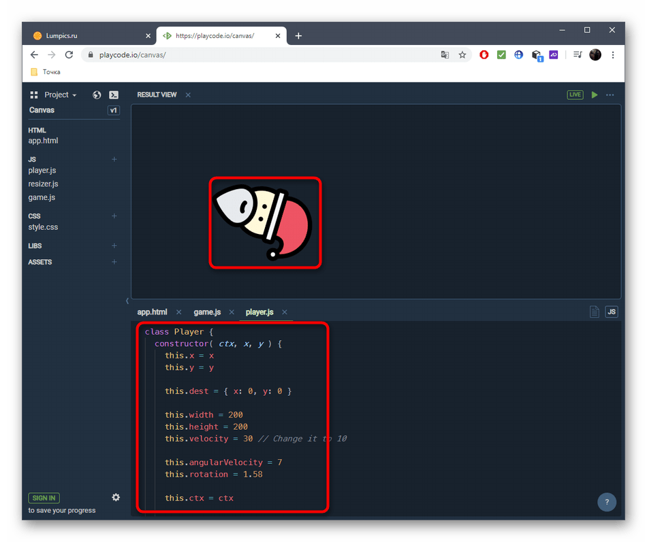Collapse the sidebar with the left chevron
The height and width of the screenshot is (542, 647).
pos(127,301)
